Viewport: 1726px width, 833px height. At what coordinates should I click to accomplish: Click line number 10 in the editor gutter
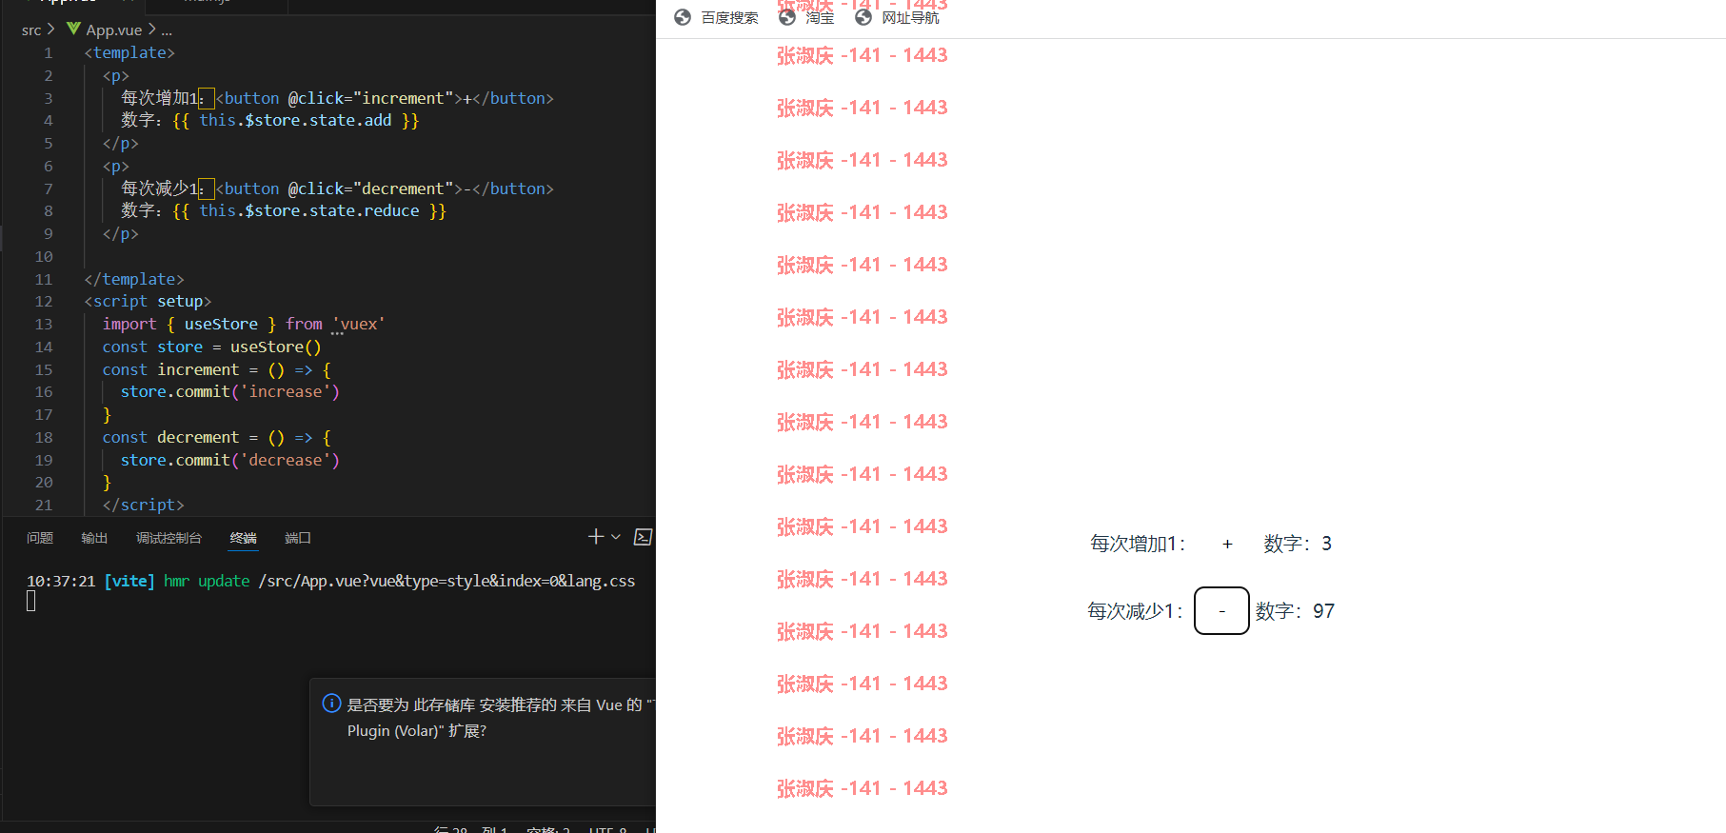pos(44,256)
